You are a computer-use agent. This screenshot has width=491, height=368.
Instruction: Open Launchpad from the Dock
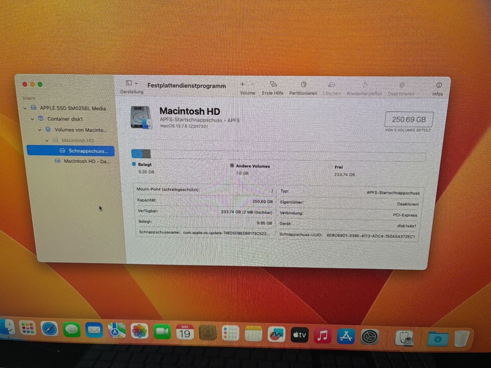(28, 328)
